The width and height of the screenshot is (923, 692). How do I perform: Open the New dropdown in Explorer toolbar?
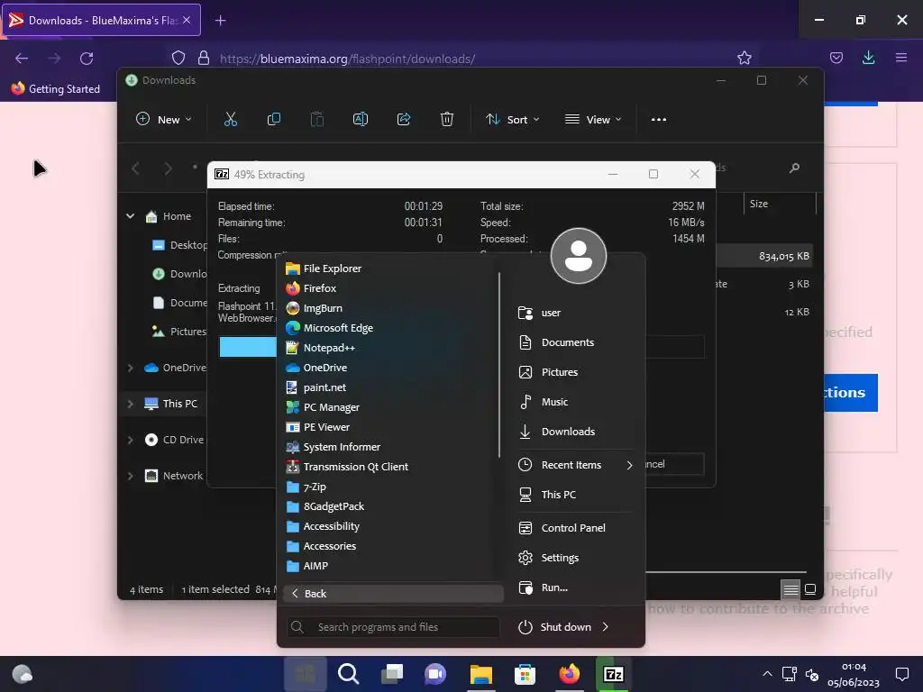pyautogui.click(x=164, y=120)
